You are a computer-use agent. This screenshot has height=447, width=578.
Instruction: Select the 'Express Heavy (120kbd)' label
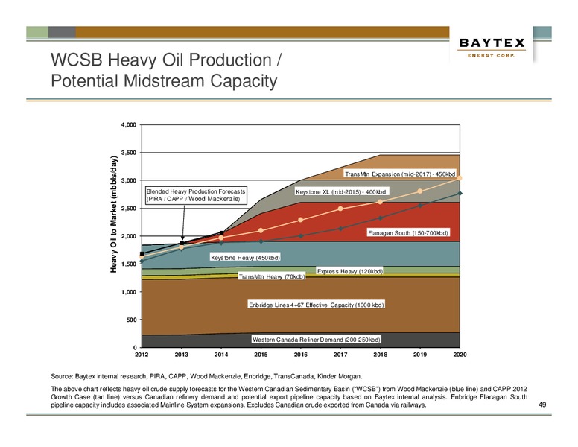tap(350, 271)
